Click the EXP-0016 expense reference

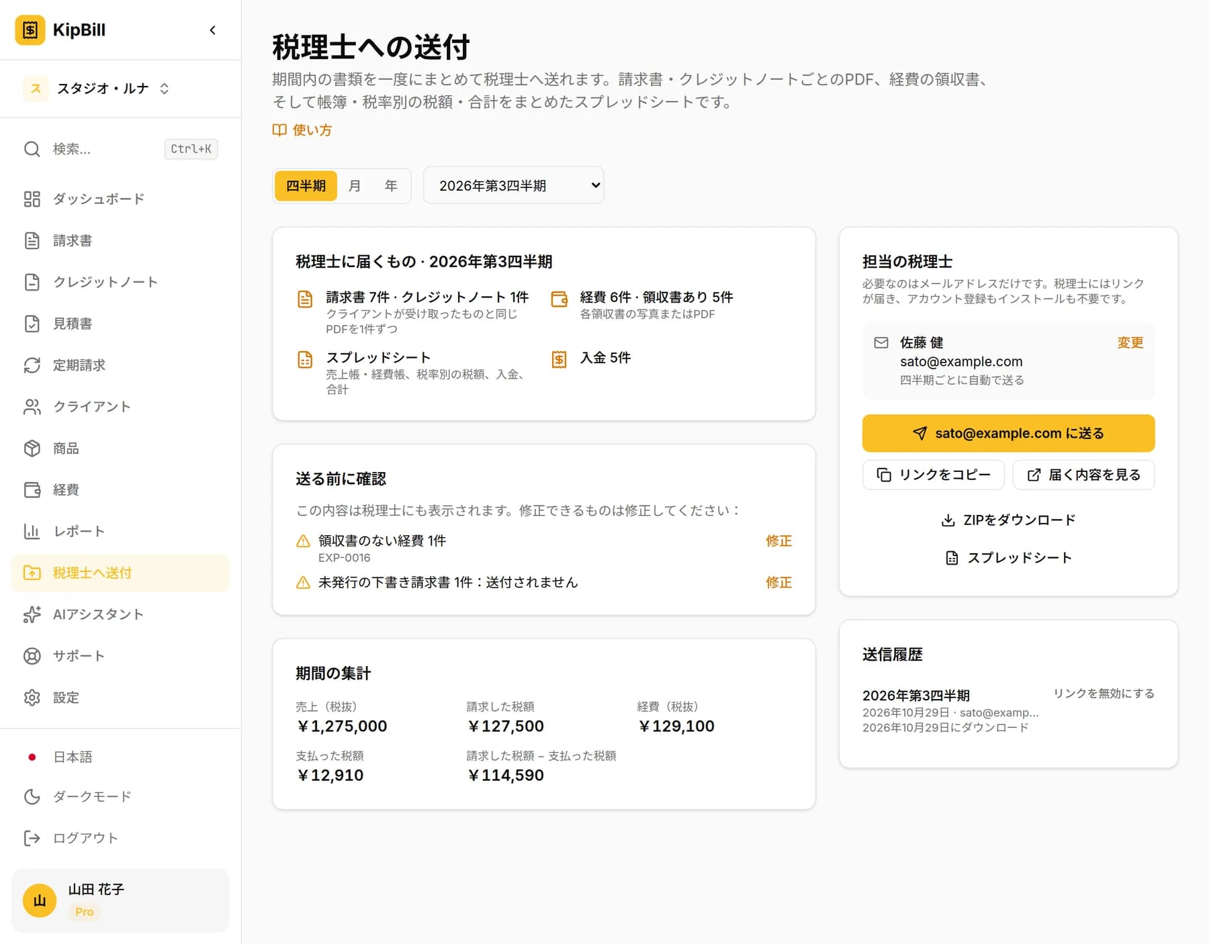click(x=344, y=558)
